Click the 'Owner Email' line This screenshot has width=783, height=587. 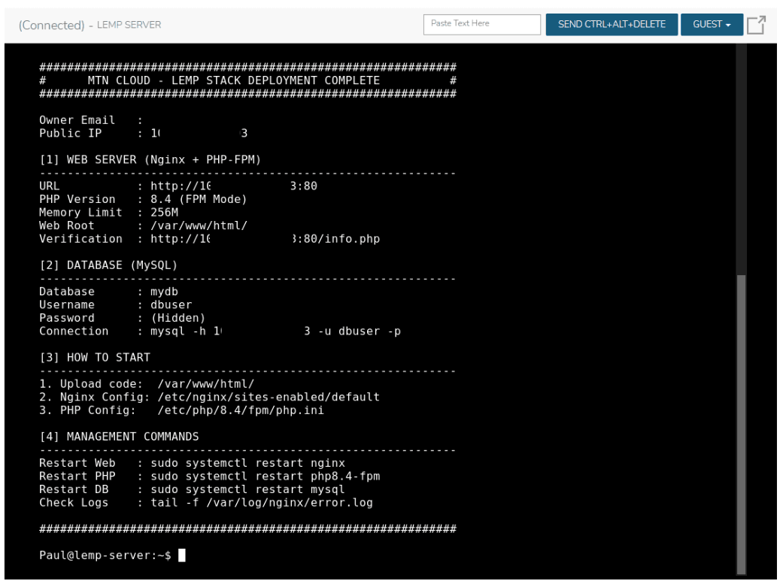click(91, 120)
